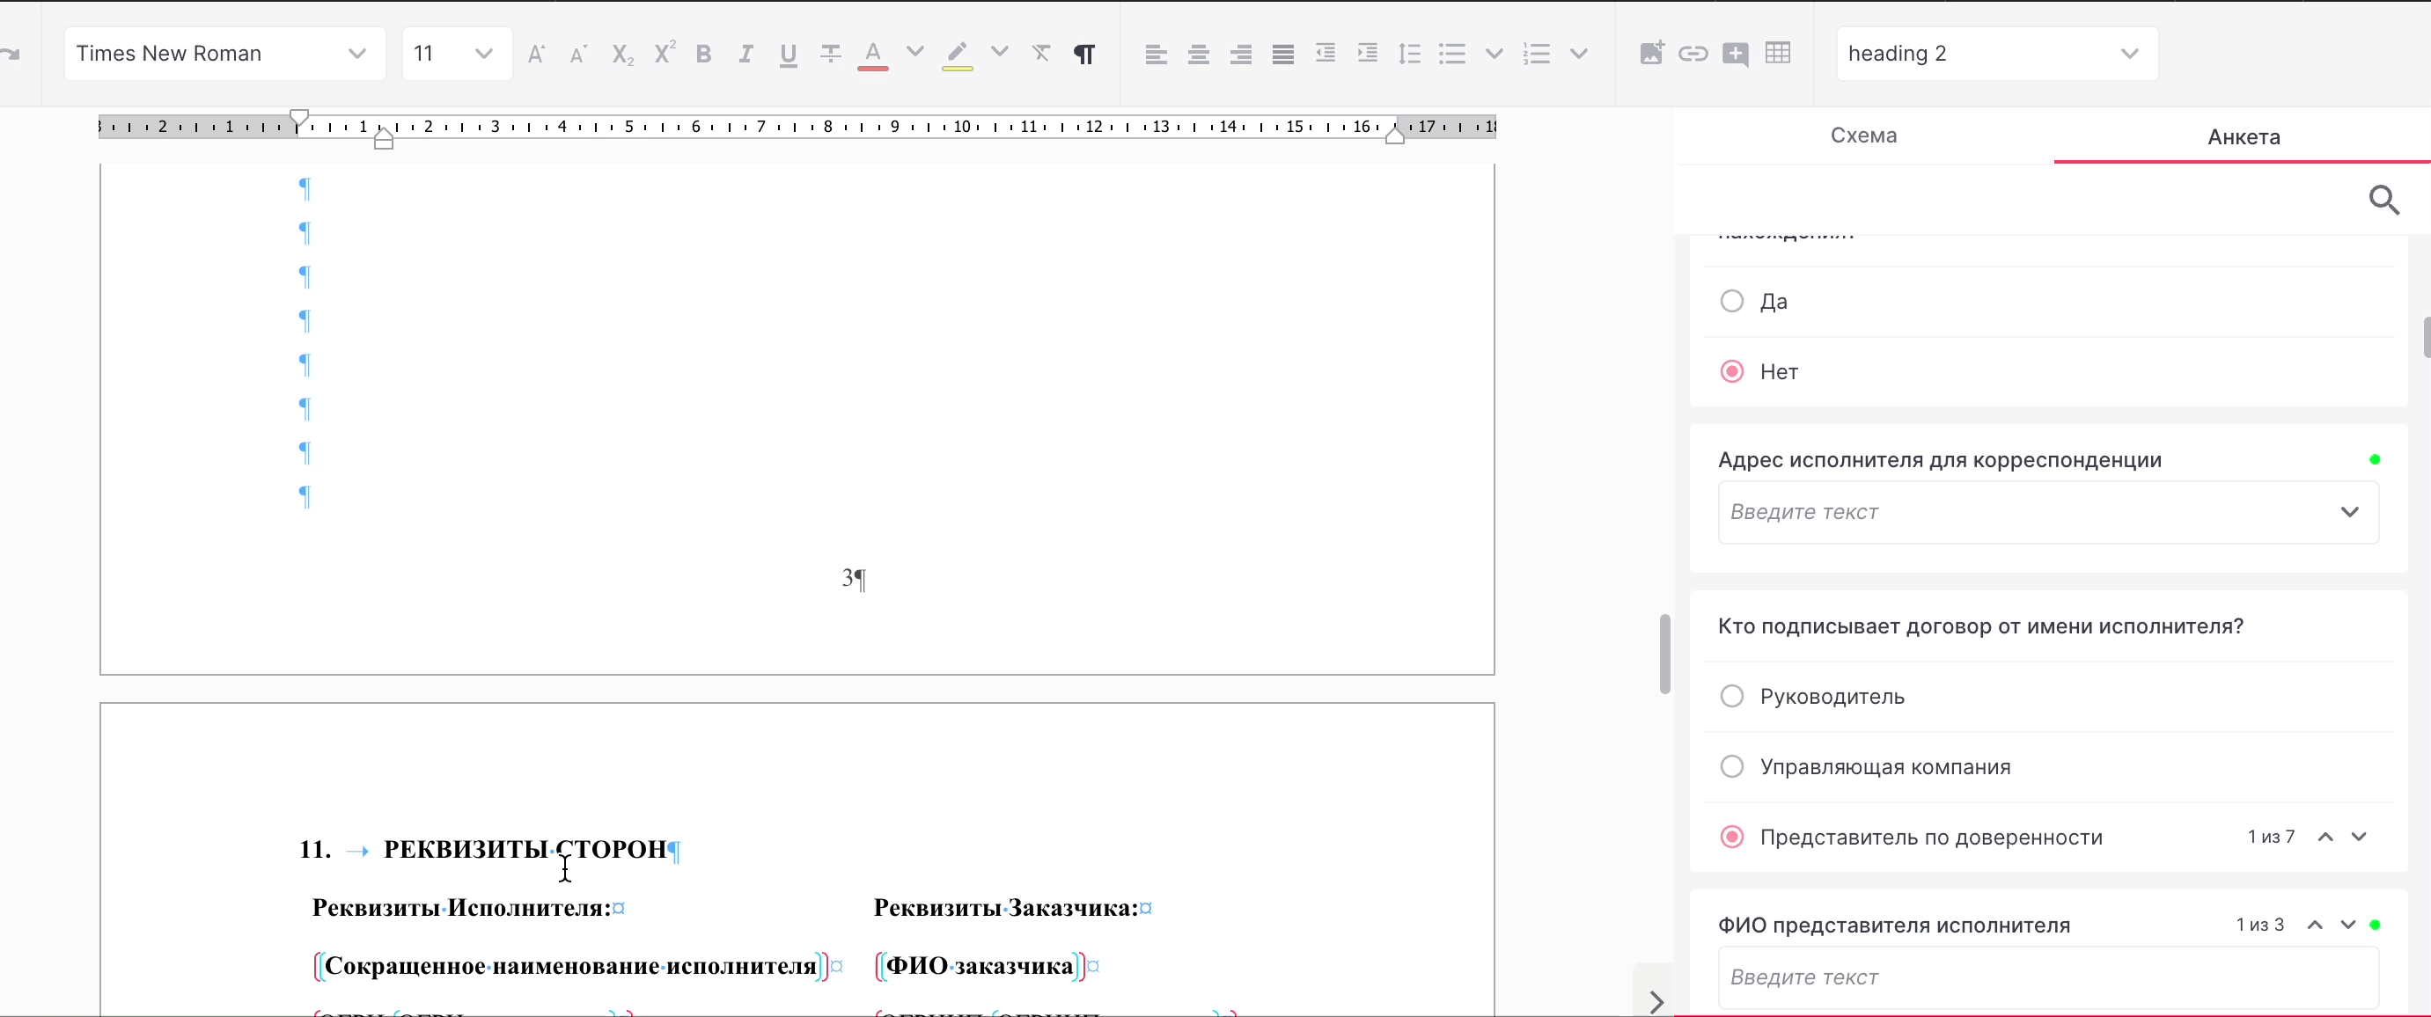Toggle bold formatting
Screen dimensions: 2431x1017
703,54
